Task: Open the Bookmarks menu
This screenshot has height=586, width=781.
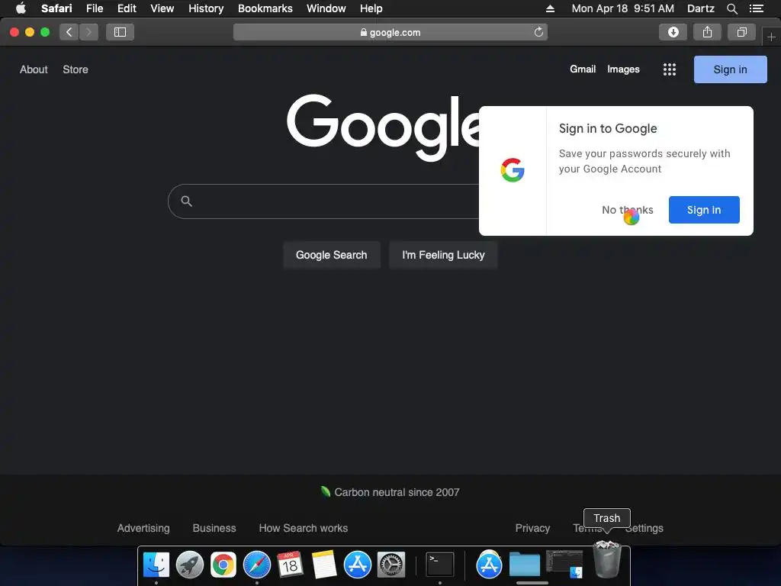Action: tap(265, 8)
